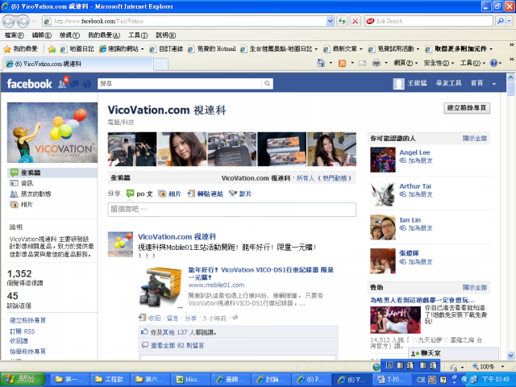Click the comment bubble icon for 82 comments

point(145,345)
